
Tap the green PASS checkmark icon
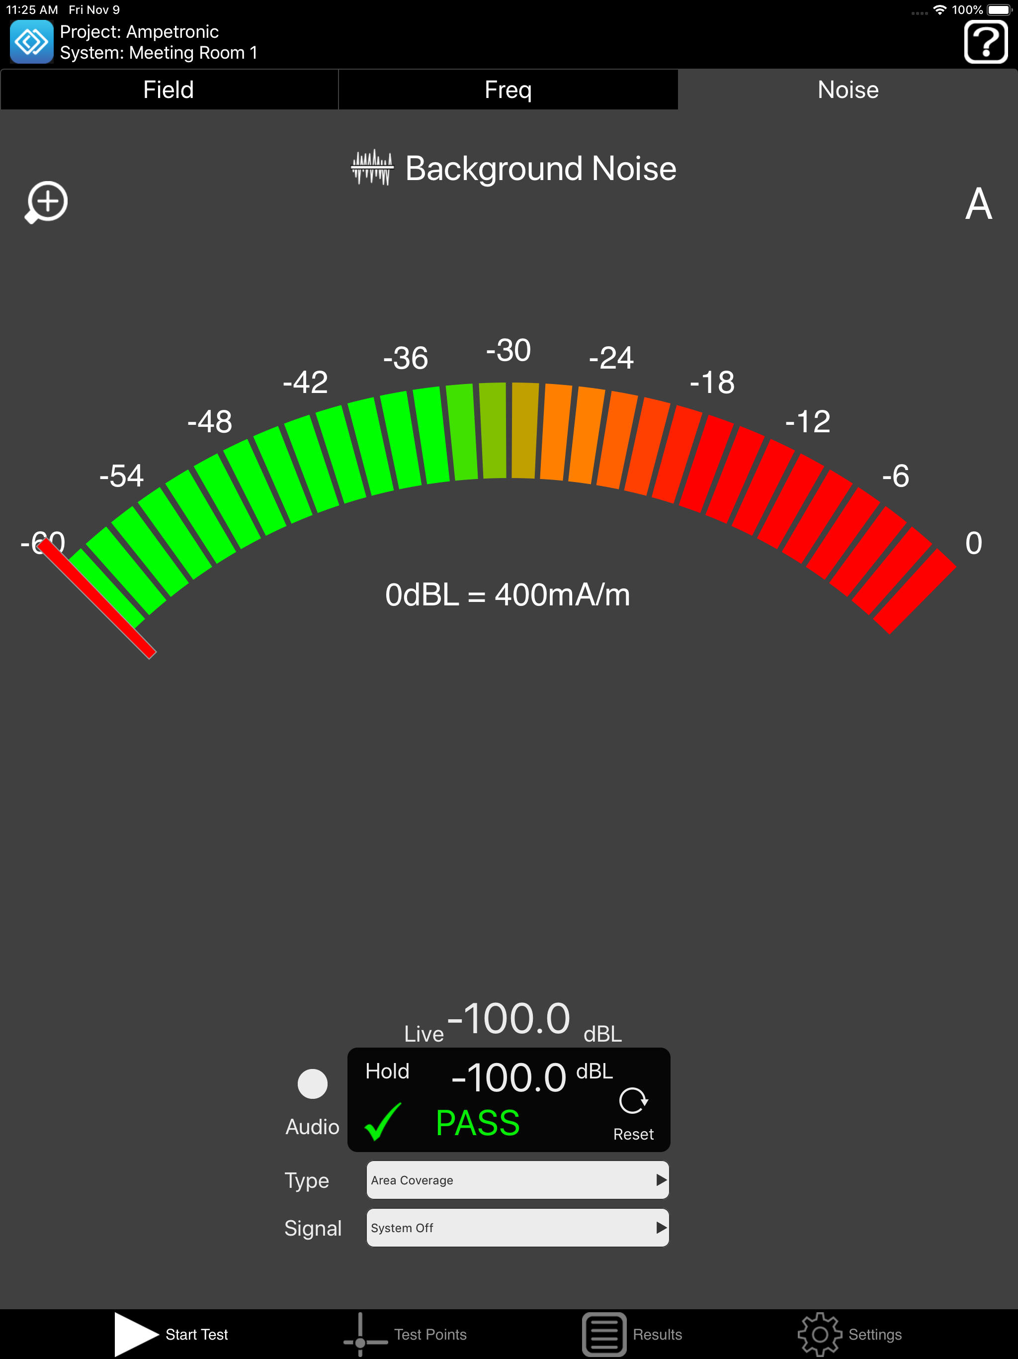click(x=383, y=1122)
